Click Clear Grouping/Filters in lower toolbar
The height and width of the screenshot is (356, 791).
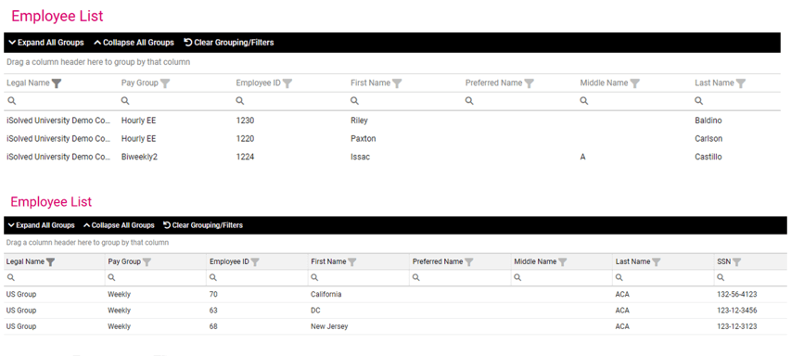(x=203, y=225)
